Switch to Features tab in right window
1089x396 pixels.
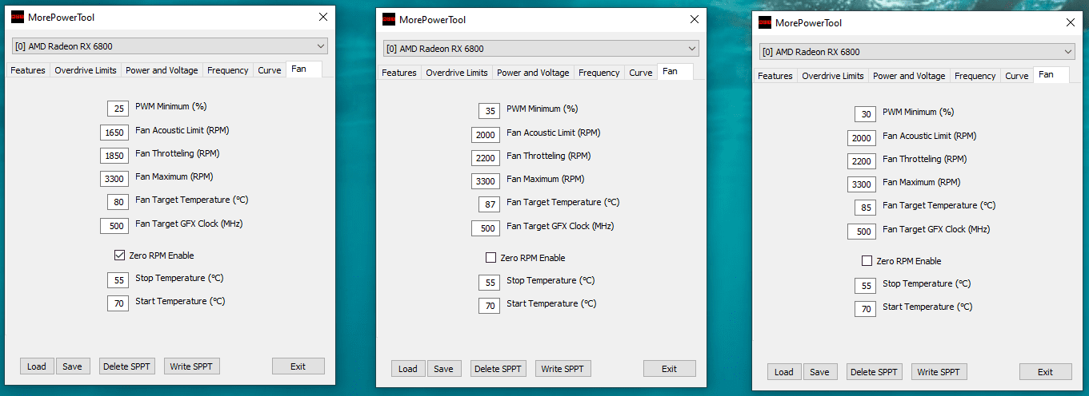coord(775,76)
